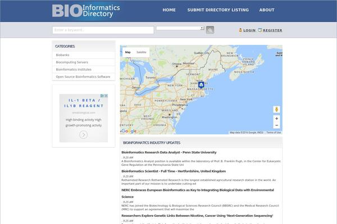Open the HOME menu item
This screenshot has height=224, width=337.
click(169, 10)
